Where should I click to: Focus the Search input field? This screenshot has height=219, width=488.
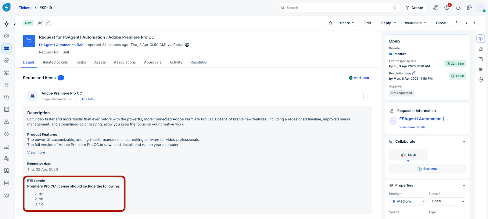[339, 8]
